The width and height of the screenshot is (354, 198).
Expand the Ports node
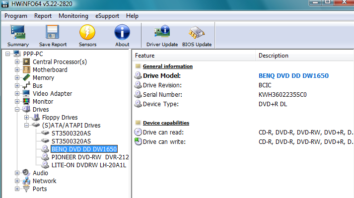[17, 189]
